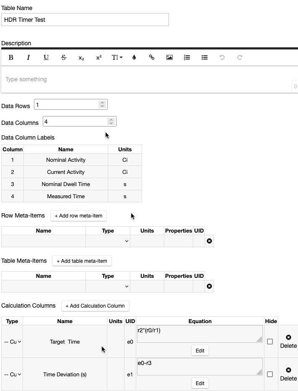Delete the Target Time calculation column

click(x=288, y=342)
